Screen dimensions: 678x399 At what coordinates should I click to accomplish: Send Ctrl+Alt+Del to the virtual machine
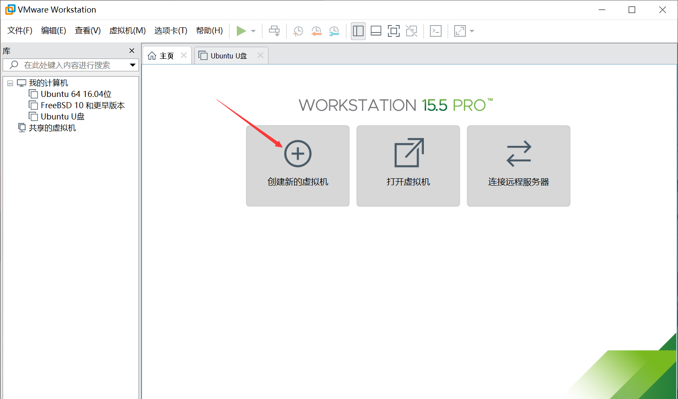[274, 31]
